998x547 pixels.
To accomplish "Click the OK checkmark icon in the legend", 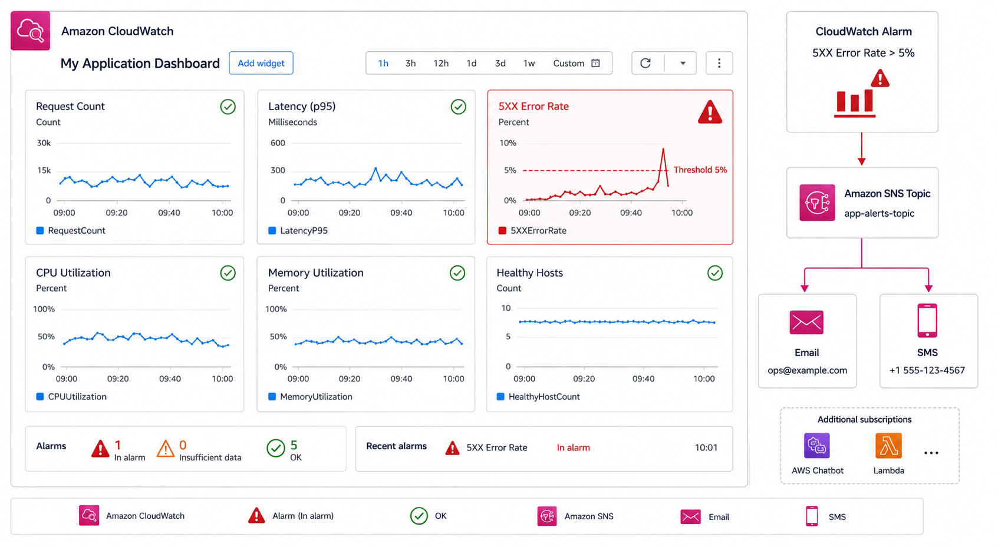I will (419, 516).
